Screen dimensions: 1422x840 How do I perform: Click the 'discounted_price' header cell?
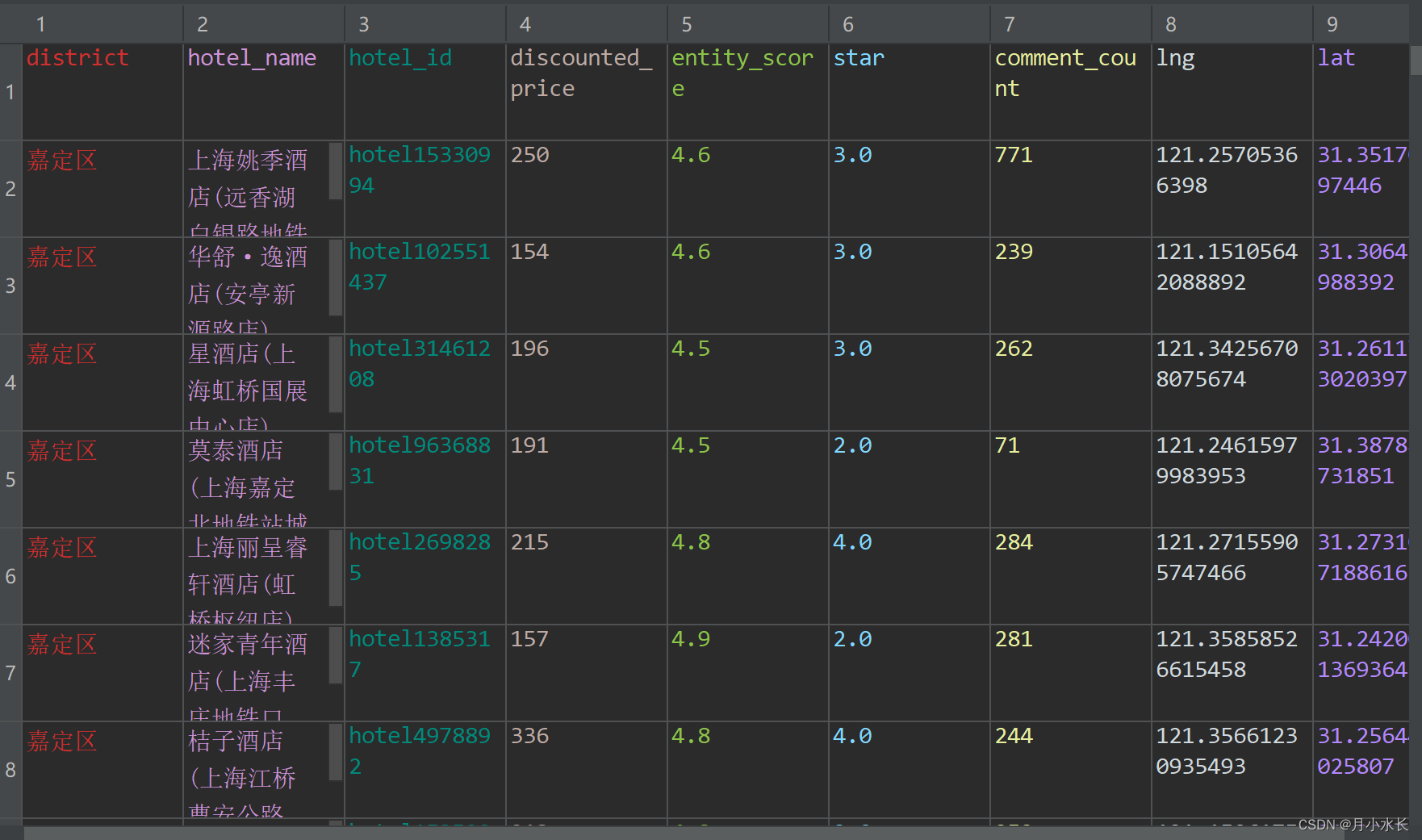[x=587, y=92]
